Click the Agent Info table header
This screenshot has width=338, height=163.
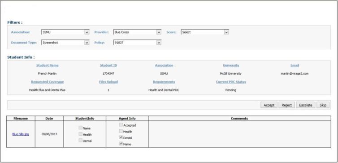[127, 118]
